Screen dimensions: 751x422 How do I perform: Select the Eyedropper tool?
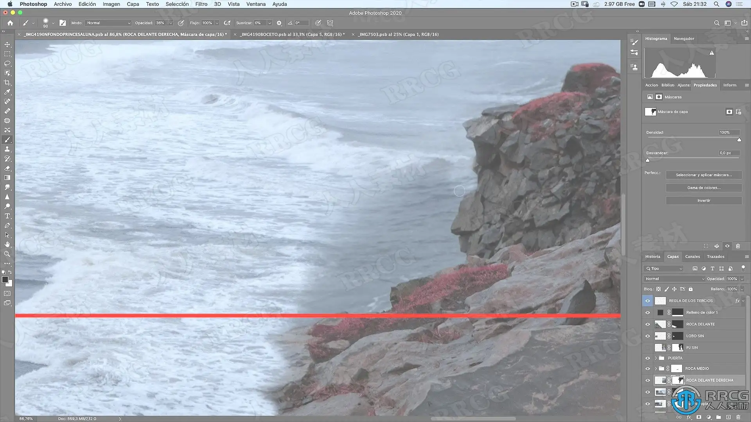pyautogui.click(x=7, y=92)
